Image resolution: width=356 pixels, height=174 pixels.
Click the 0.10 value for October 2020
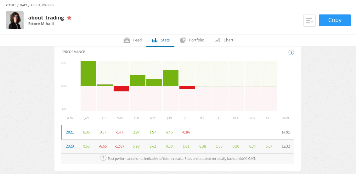click(236, 146)
